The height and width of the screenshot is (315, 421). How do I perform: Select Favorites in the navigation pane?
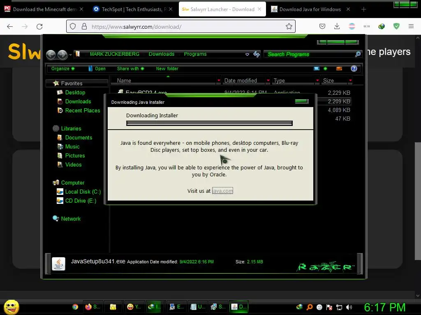(x=72, y=83)
